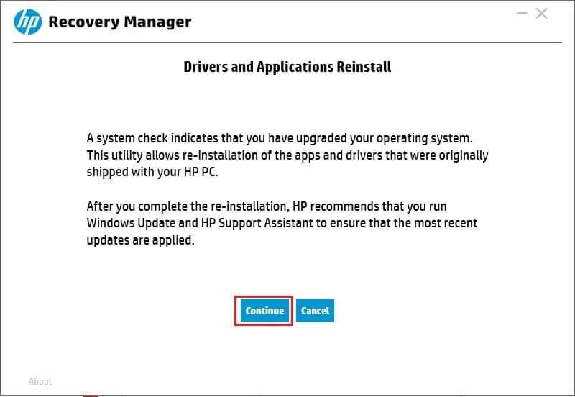575x397 pixels.
Task: Click the words 'updates are applied'
Action: (x=139, y=240)
